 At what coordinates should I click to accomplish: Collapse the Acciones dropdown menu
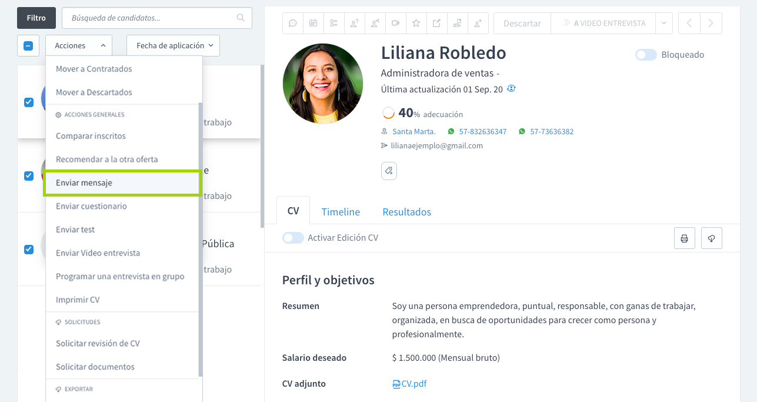[79, 45]
